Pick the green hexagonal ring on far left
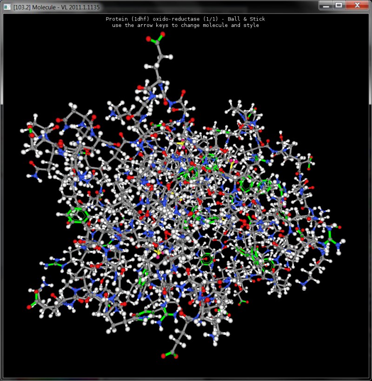 (78, 215)
